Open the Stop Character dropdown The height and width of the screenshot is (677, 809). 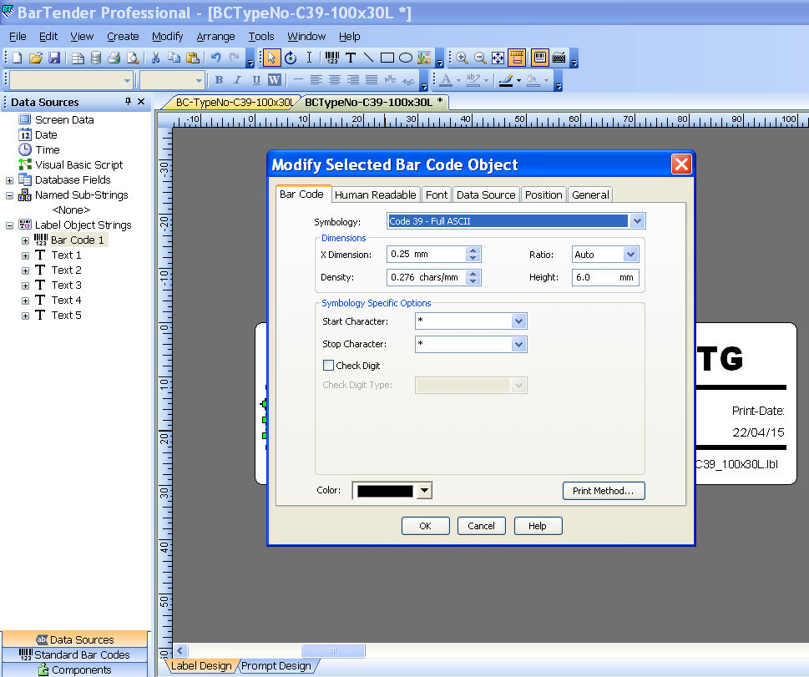pyautogui.click(x=518, y=344)
